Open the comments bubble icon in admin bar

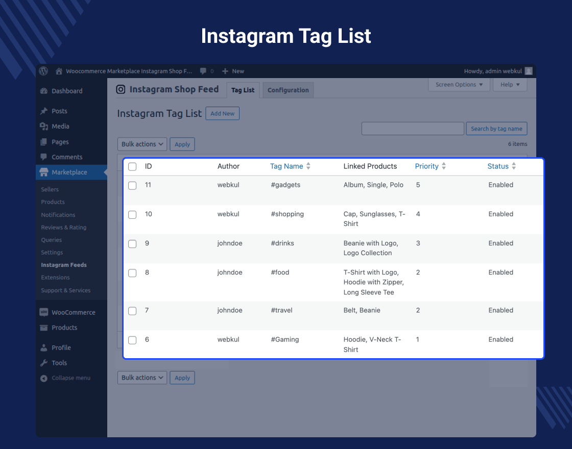[x=203, y=71]
